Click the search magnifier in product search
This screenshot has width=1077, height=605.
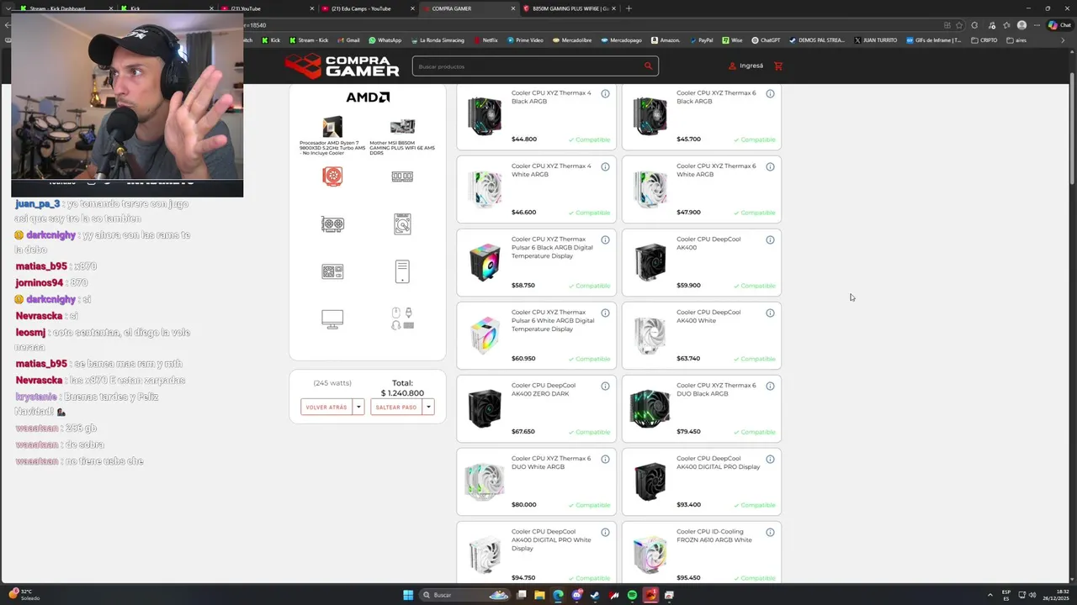tap(648, 66)
